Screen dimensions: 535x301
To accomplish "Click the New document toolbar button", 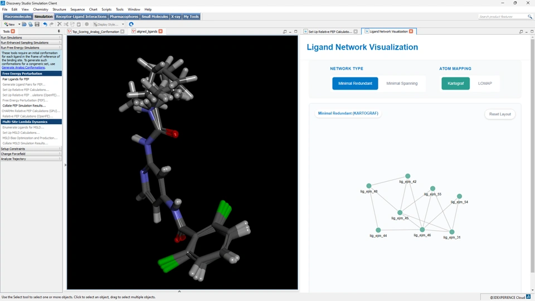I will coord(10,25).
